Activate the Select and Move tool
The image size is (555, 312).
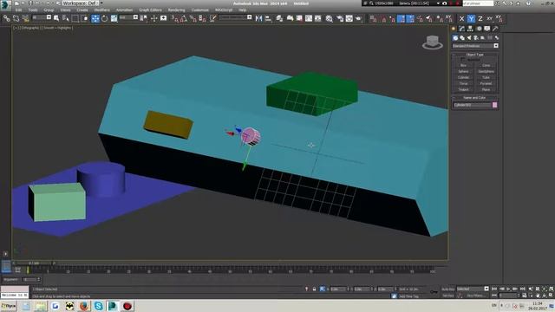[x=95, y=18]
